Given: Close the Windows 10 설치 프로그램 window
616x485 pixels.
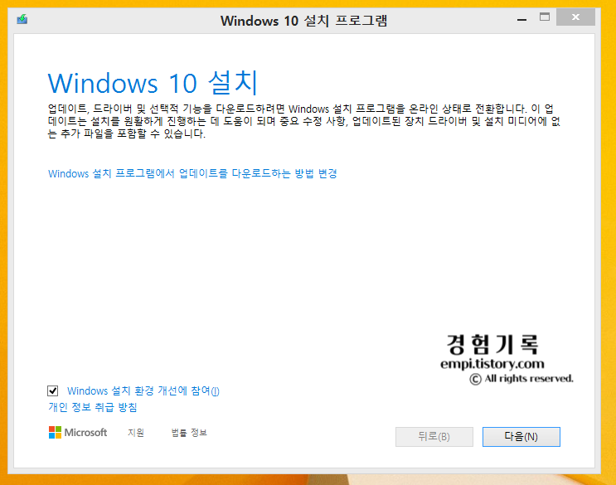Looking at the screenshot, I should (575, 17).
